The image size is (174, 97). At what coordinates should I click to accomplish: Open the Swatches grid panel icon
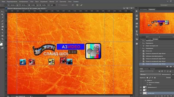[137, 27]
